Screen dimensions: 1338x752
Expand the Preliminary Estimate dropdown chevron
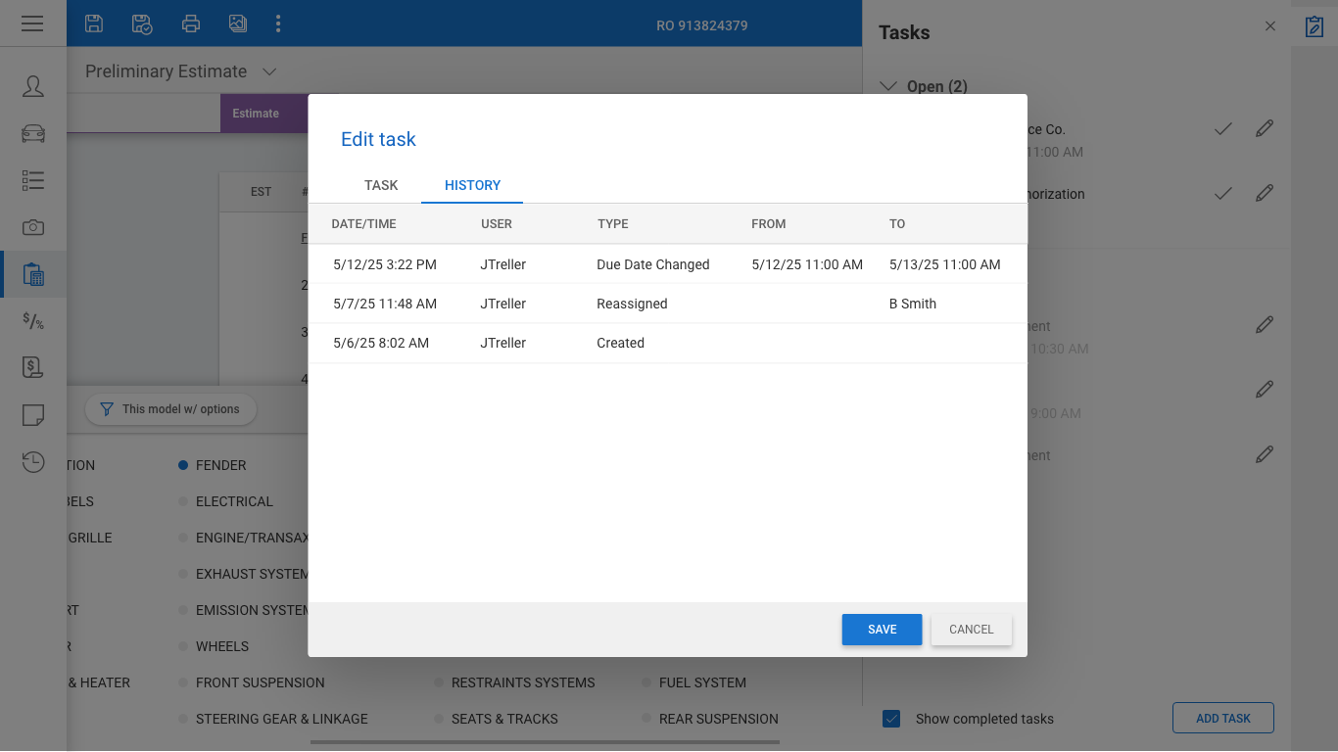(x=270, y=71)
